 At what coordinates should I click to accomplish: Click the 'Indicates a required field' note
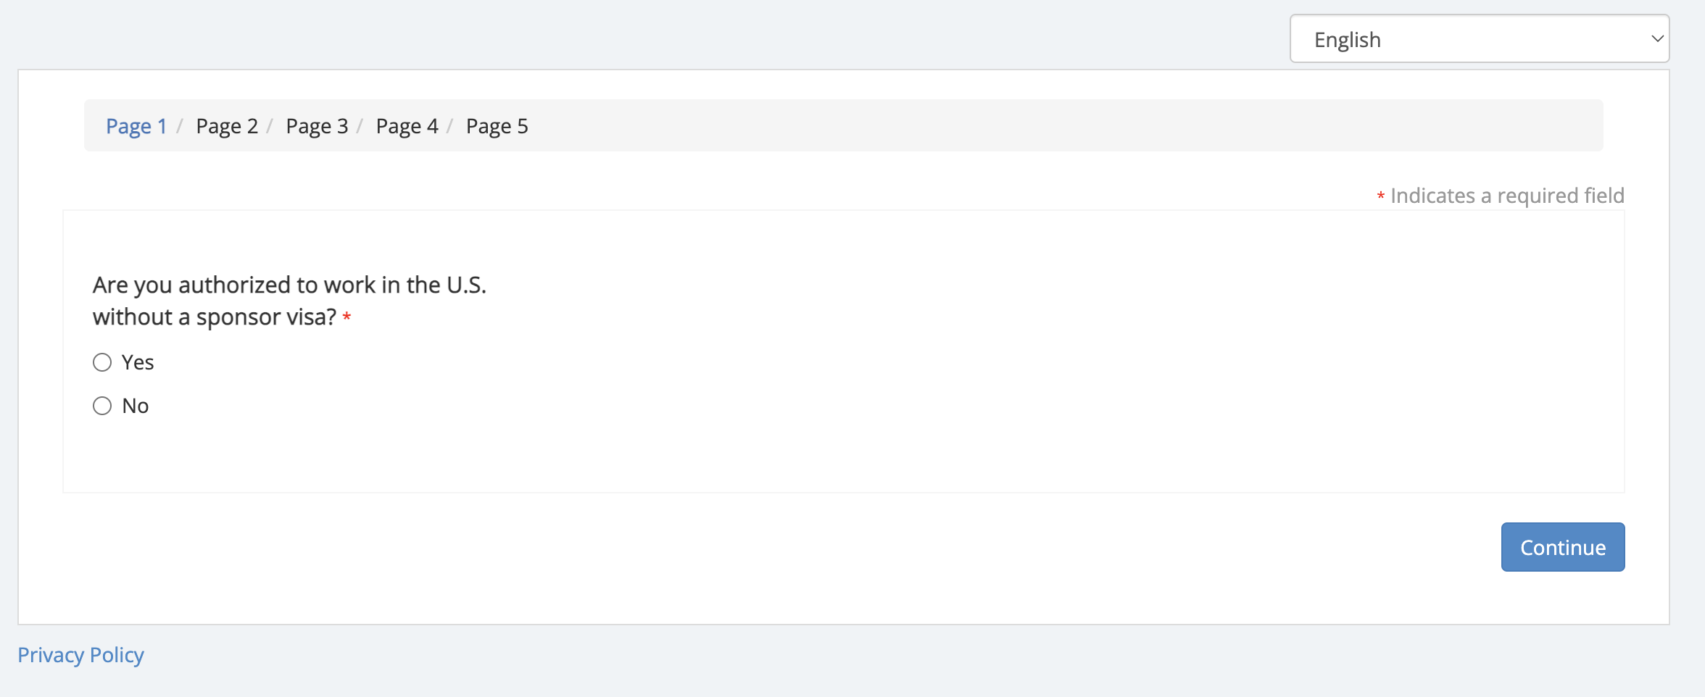[x=1507, y=196]
